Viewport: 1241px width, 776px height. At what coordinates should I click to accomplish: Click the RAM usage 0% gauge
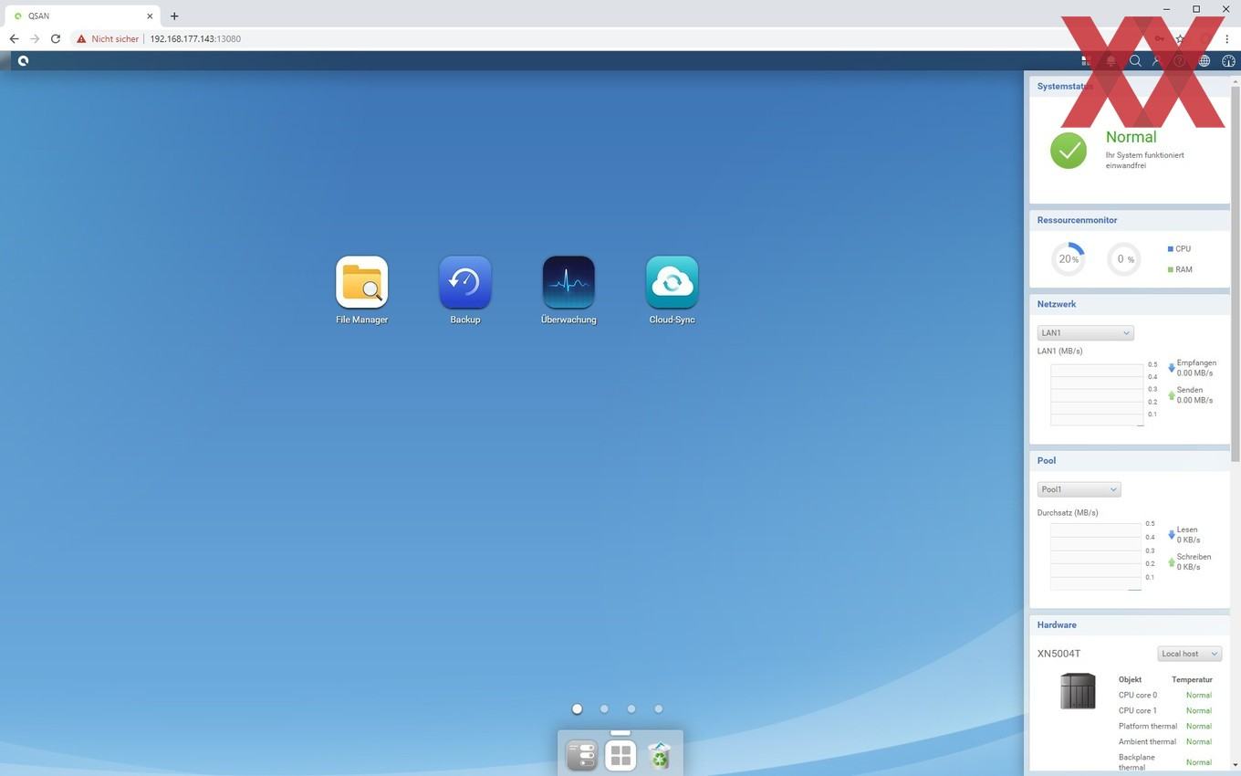[x=1124, y=259]
